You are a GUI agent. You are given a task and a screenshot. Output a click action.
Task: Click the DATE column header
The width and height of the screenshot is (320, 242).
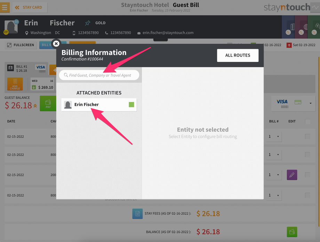pyautogui.click(x=11, y=121)
